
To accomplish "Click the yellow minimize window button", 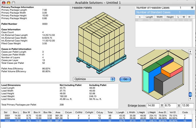I will pos(9,3).
